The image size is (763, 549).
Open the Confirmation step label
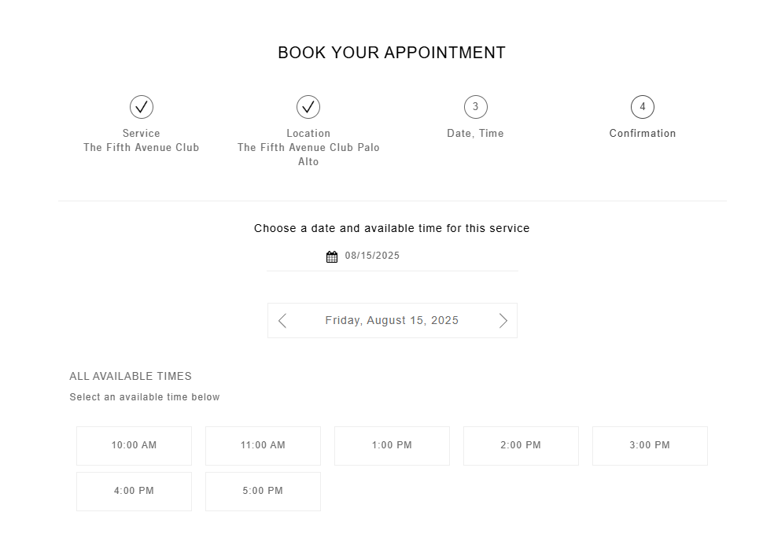click(x=643, y=134)
